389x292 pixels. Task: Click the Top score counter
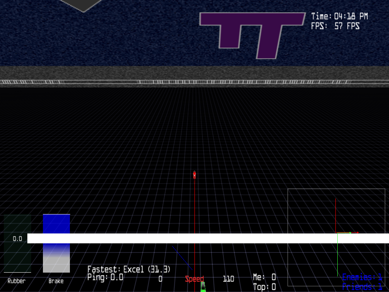[264, 287]
